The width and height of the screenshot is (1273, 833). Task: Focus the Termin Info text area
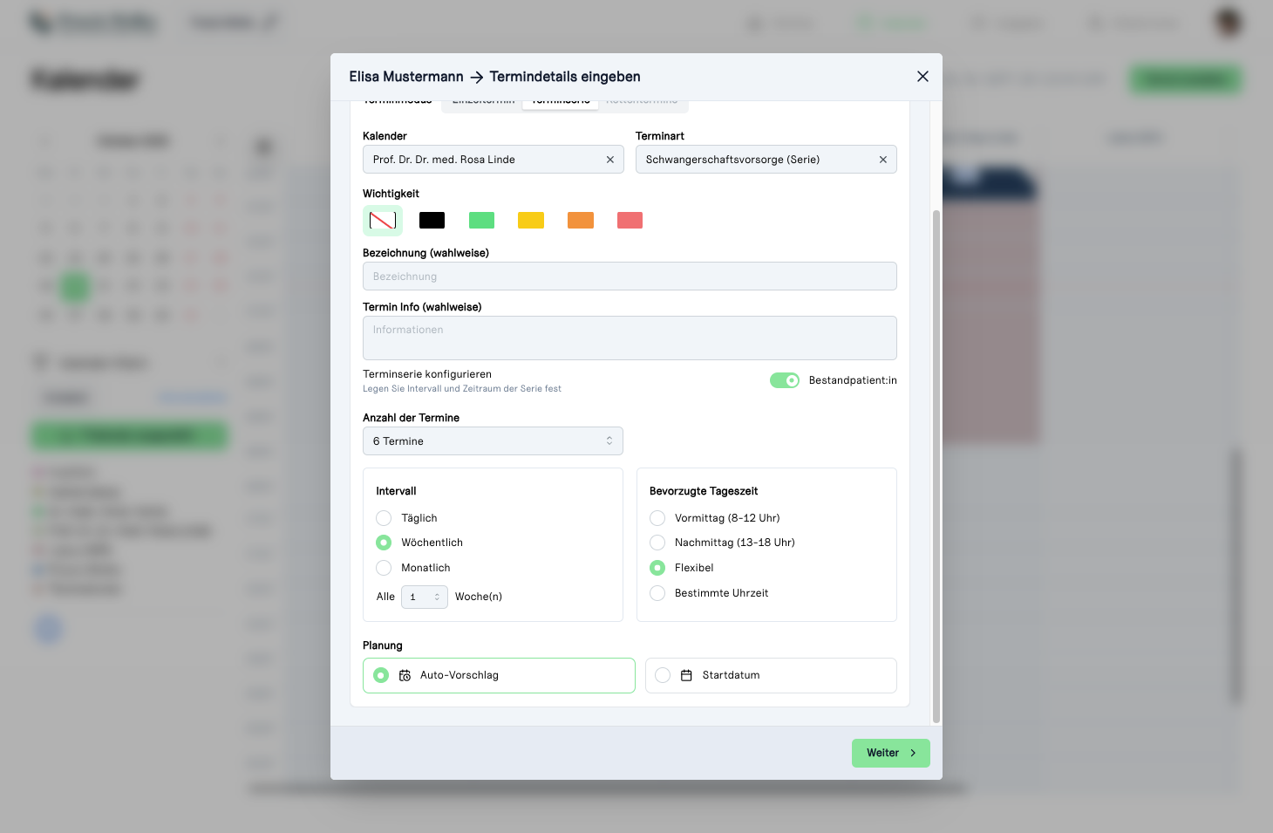pyautogui.click(x=630, y=338)
